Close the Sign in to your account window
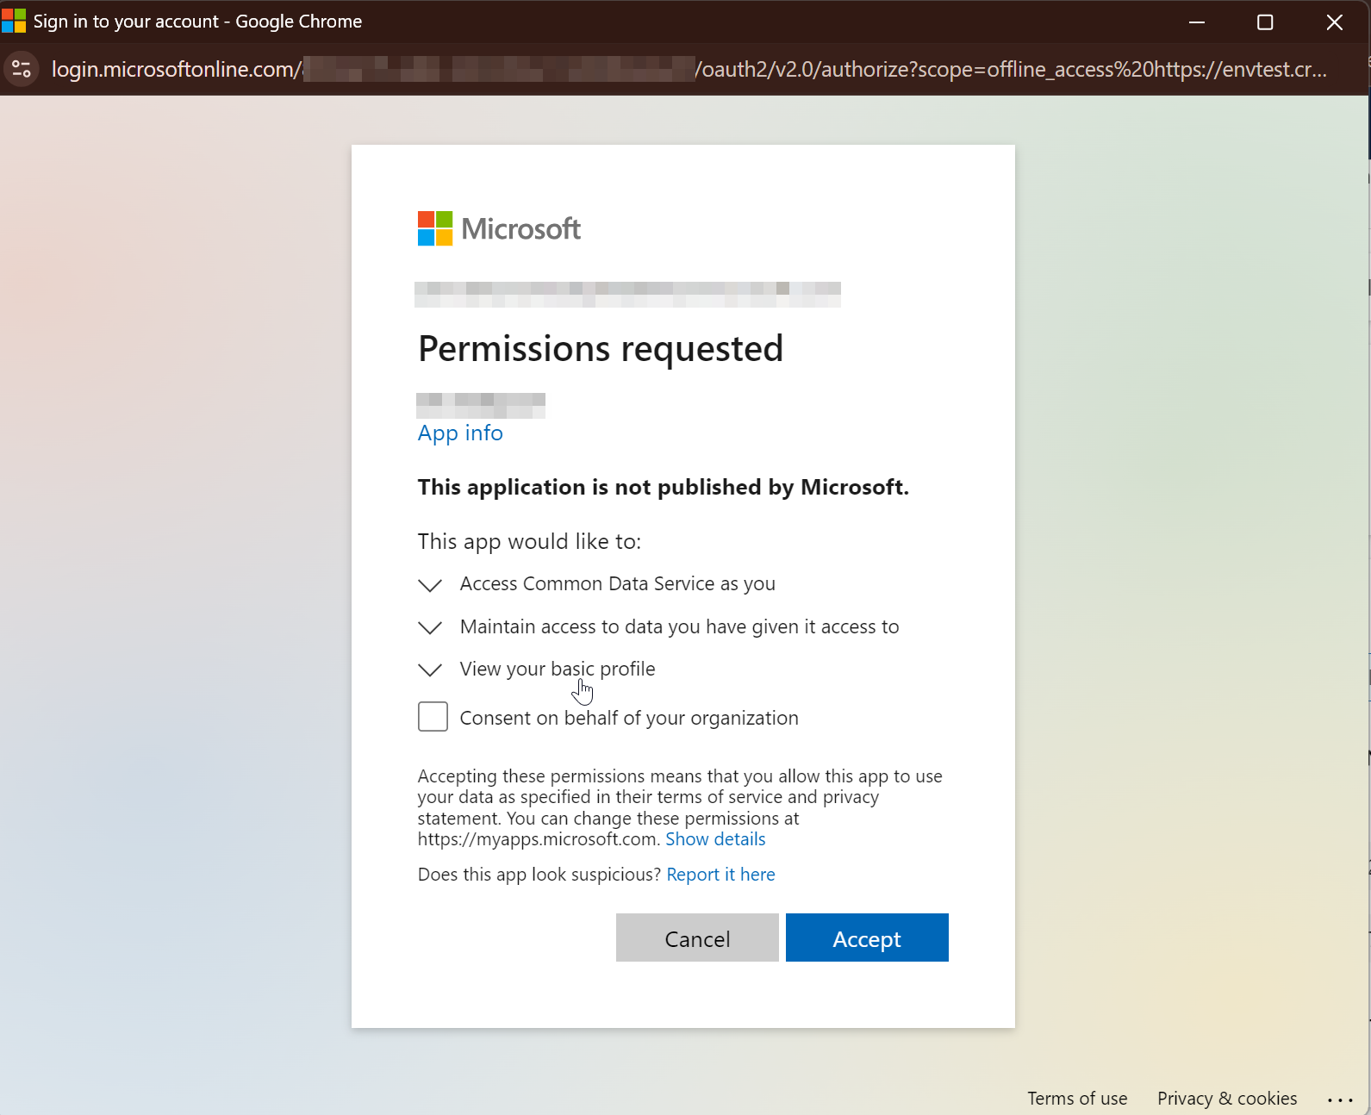The width and height of the screenshot is (1371, 1115). point(1334,22)
